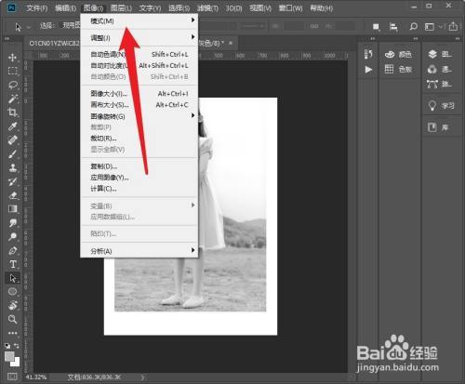Select the Eyedropper tool

click(13, 126)
